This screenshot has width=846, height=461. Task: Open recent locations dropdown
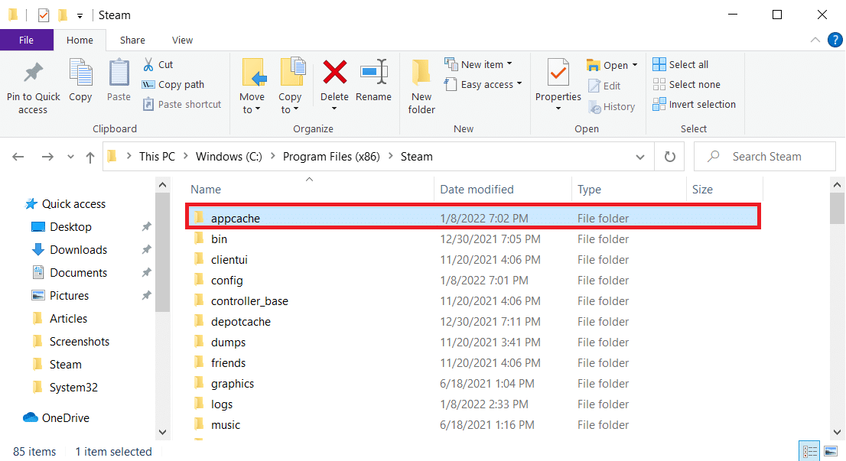pos(70,157)
